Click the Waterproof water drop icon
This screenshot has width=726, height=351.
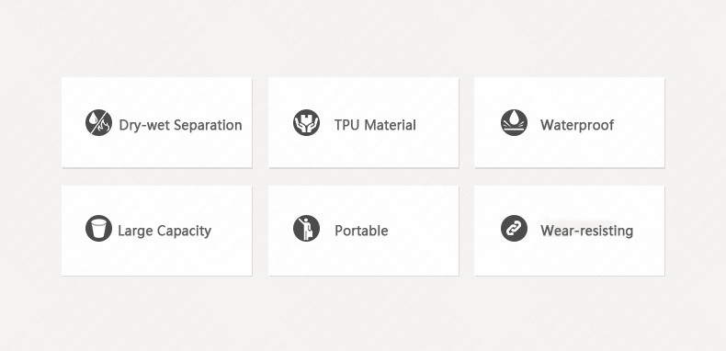click(x=514, y=123)
